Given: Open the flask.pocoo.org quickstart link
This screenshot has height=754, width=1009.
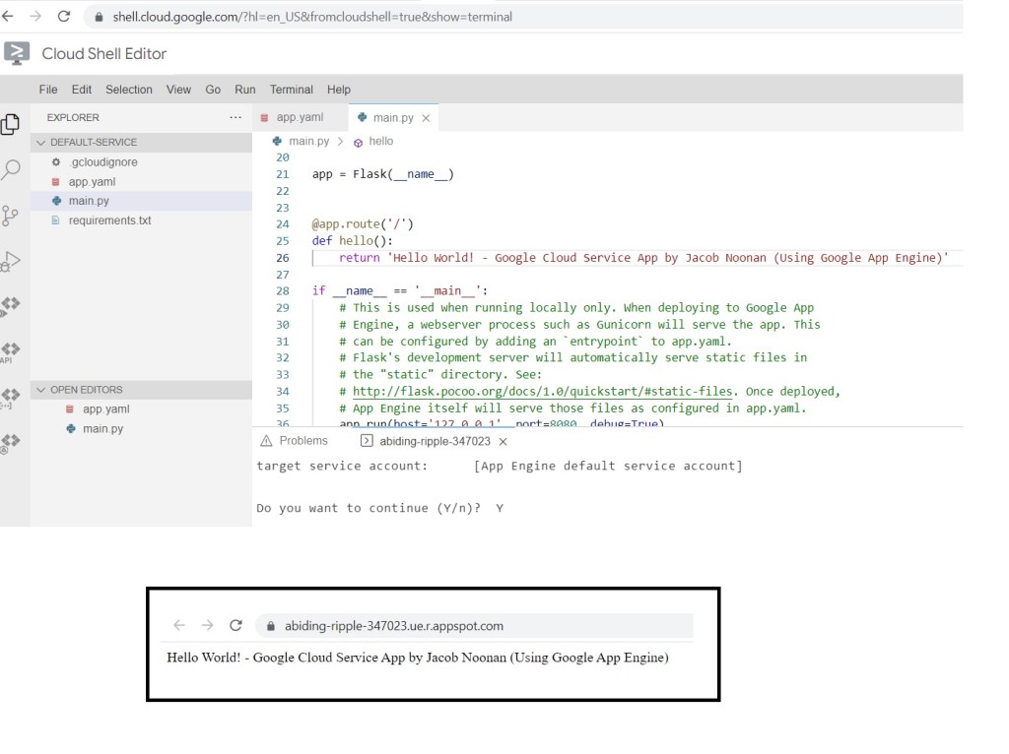Looking at the screenshot, I should pos(542,391).
